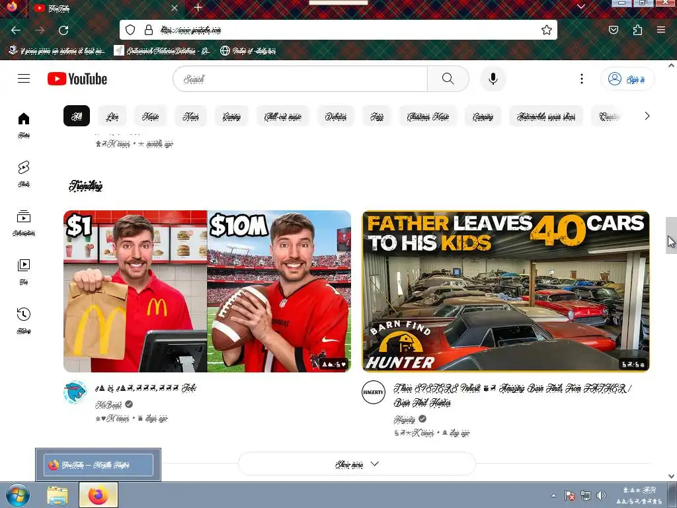Open MrBeast $1 vs Job video title
The height and width of the screenshot is (508, 677).
pyautogui.click(x=146, y=388)
